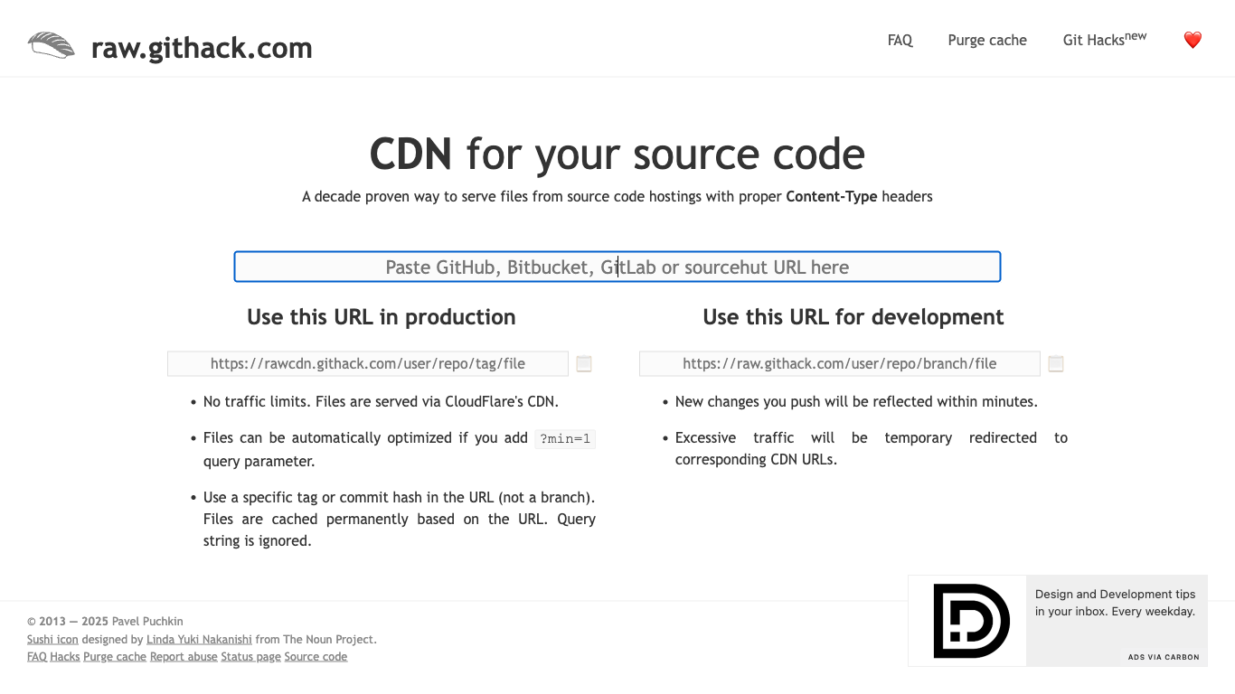Select the raw.githack development URL field
1235x694 pixels.
coord(840,363)
